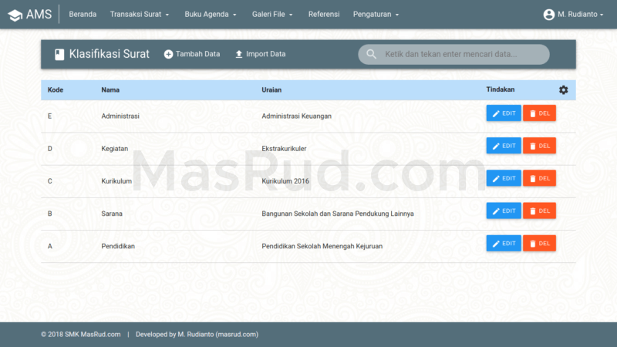Delete the Kegiatan classification row
617x347 pixels.
pyautogui.click(x=539, y=146)
